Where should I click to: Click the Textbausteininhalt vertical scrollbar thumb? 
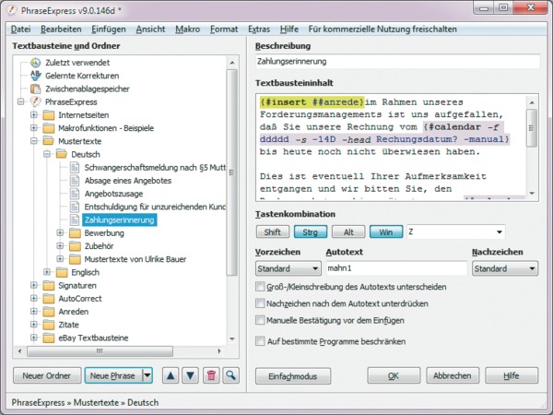coord(532,128)
